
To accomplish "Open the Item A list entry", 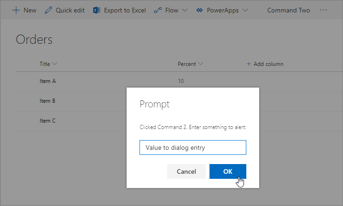I will tap(48, 81).
